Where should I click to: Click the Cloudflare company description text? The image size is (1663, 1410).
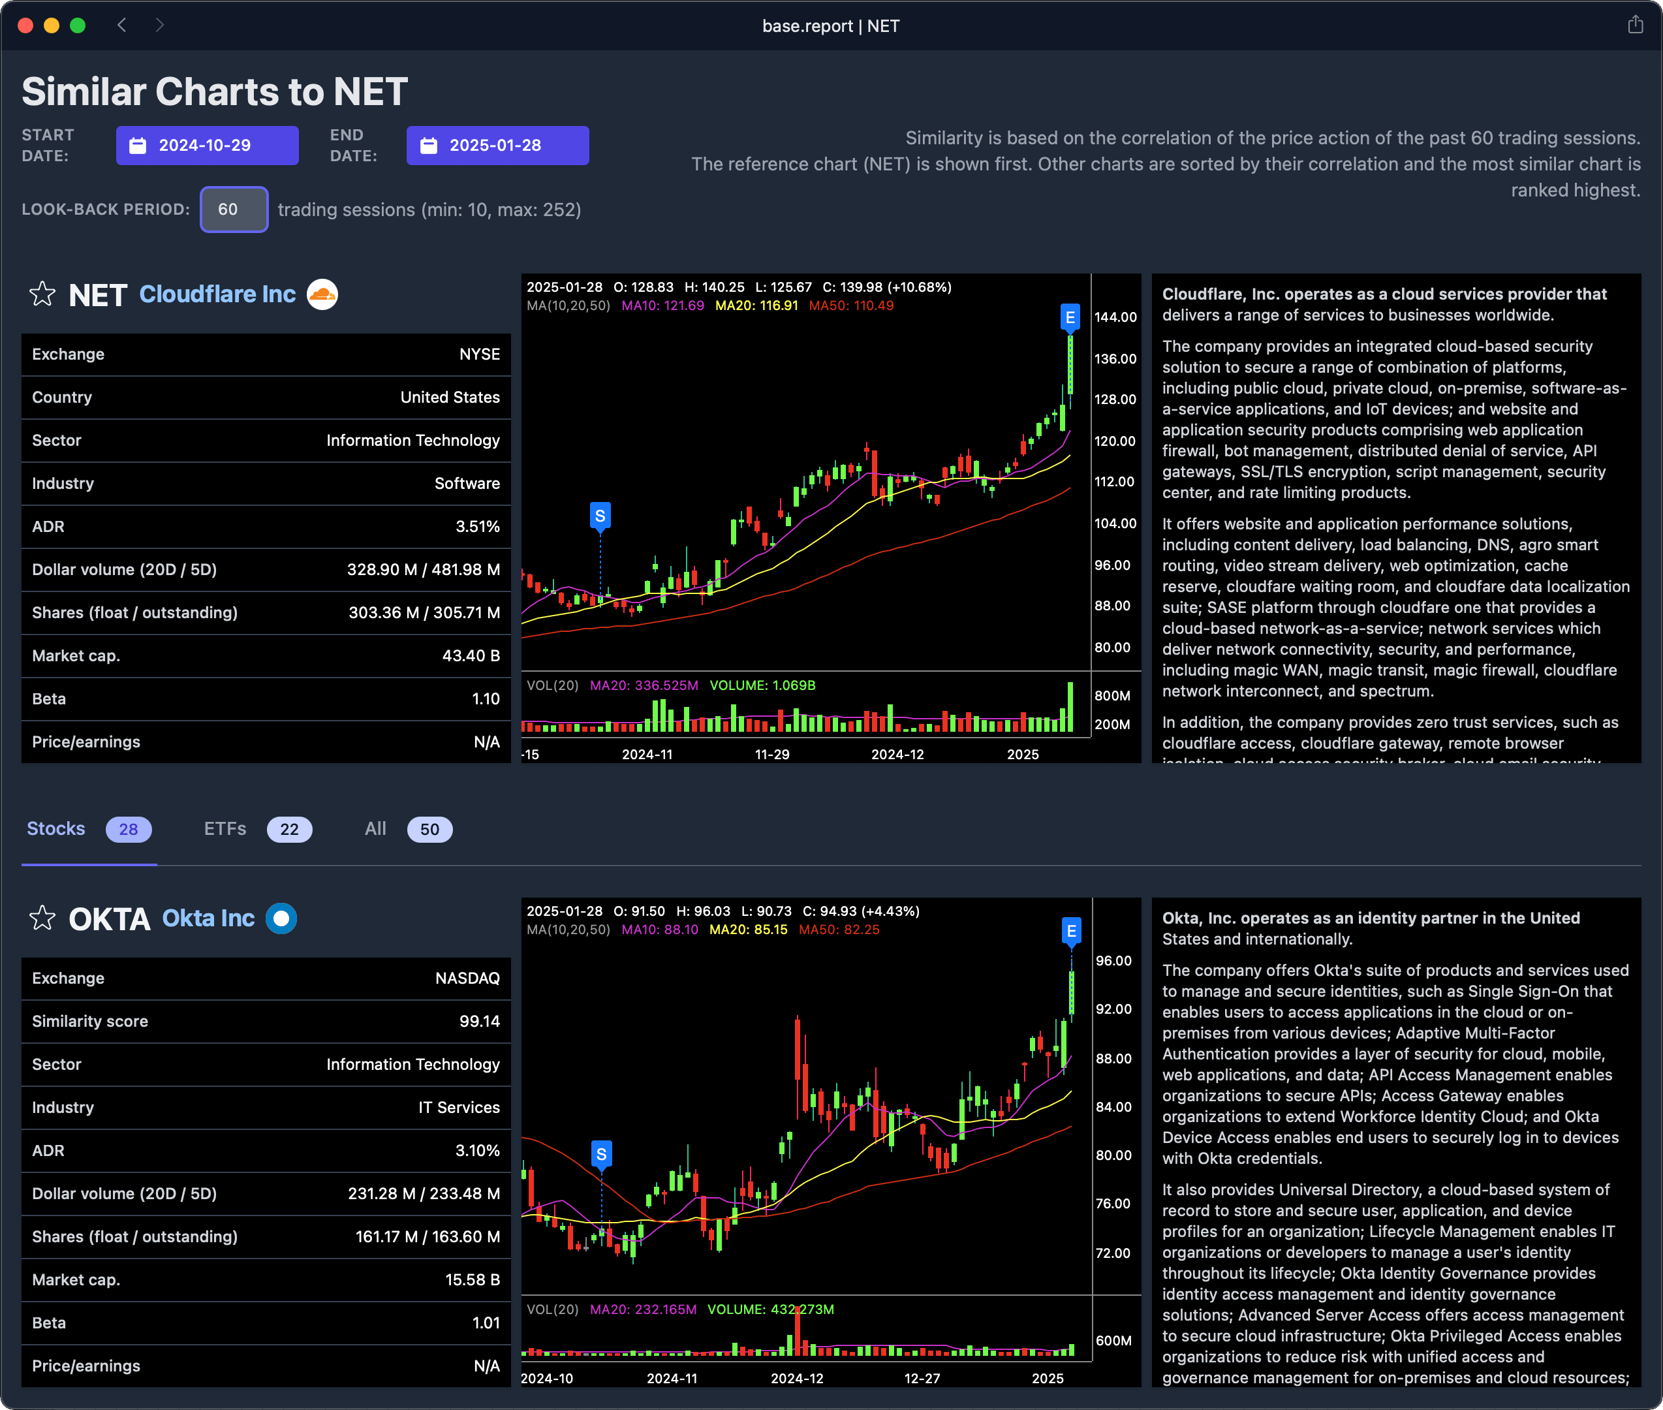1396,518
